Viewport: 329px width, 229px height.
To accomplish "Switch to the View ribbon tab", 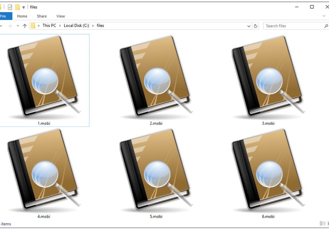I will click(61, 16).
